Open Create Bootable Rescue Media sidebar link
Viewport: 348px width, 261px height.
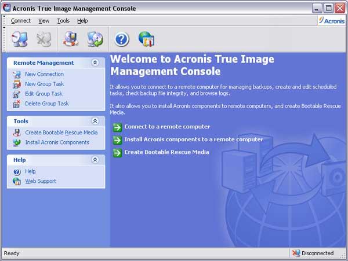click(x=61, y=133)
